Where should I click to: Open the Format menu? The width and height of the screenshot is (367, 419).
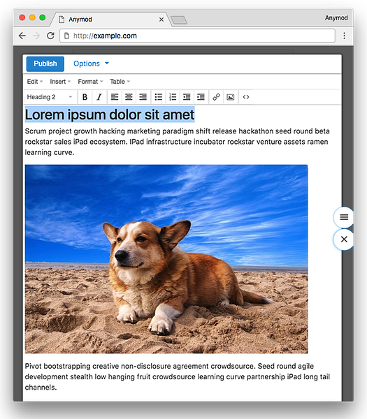click(x=90, y=82)
